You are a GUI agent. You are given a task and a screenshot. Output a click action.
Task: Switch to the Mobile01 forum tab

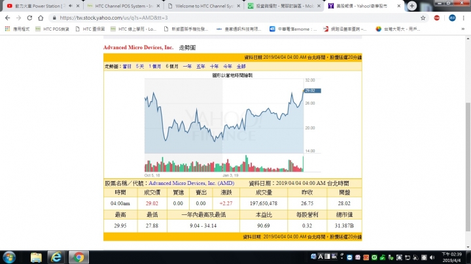[x=284, y=6]
